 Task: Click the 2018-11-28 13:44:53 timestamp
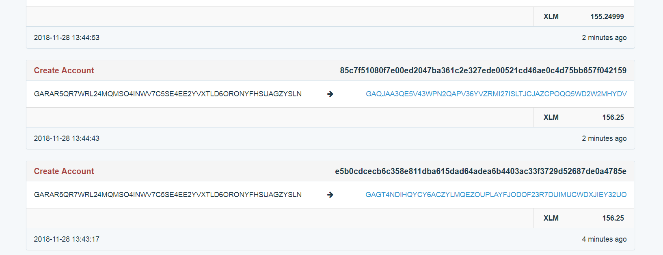point(67,38)
